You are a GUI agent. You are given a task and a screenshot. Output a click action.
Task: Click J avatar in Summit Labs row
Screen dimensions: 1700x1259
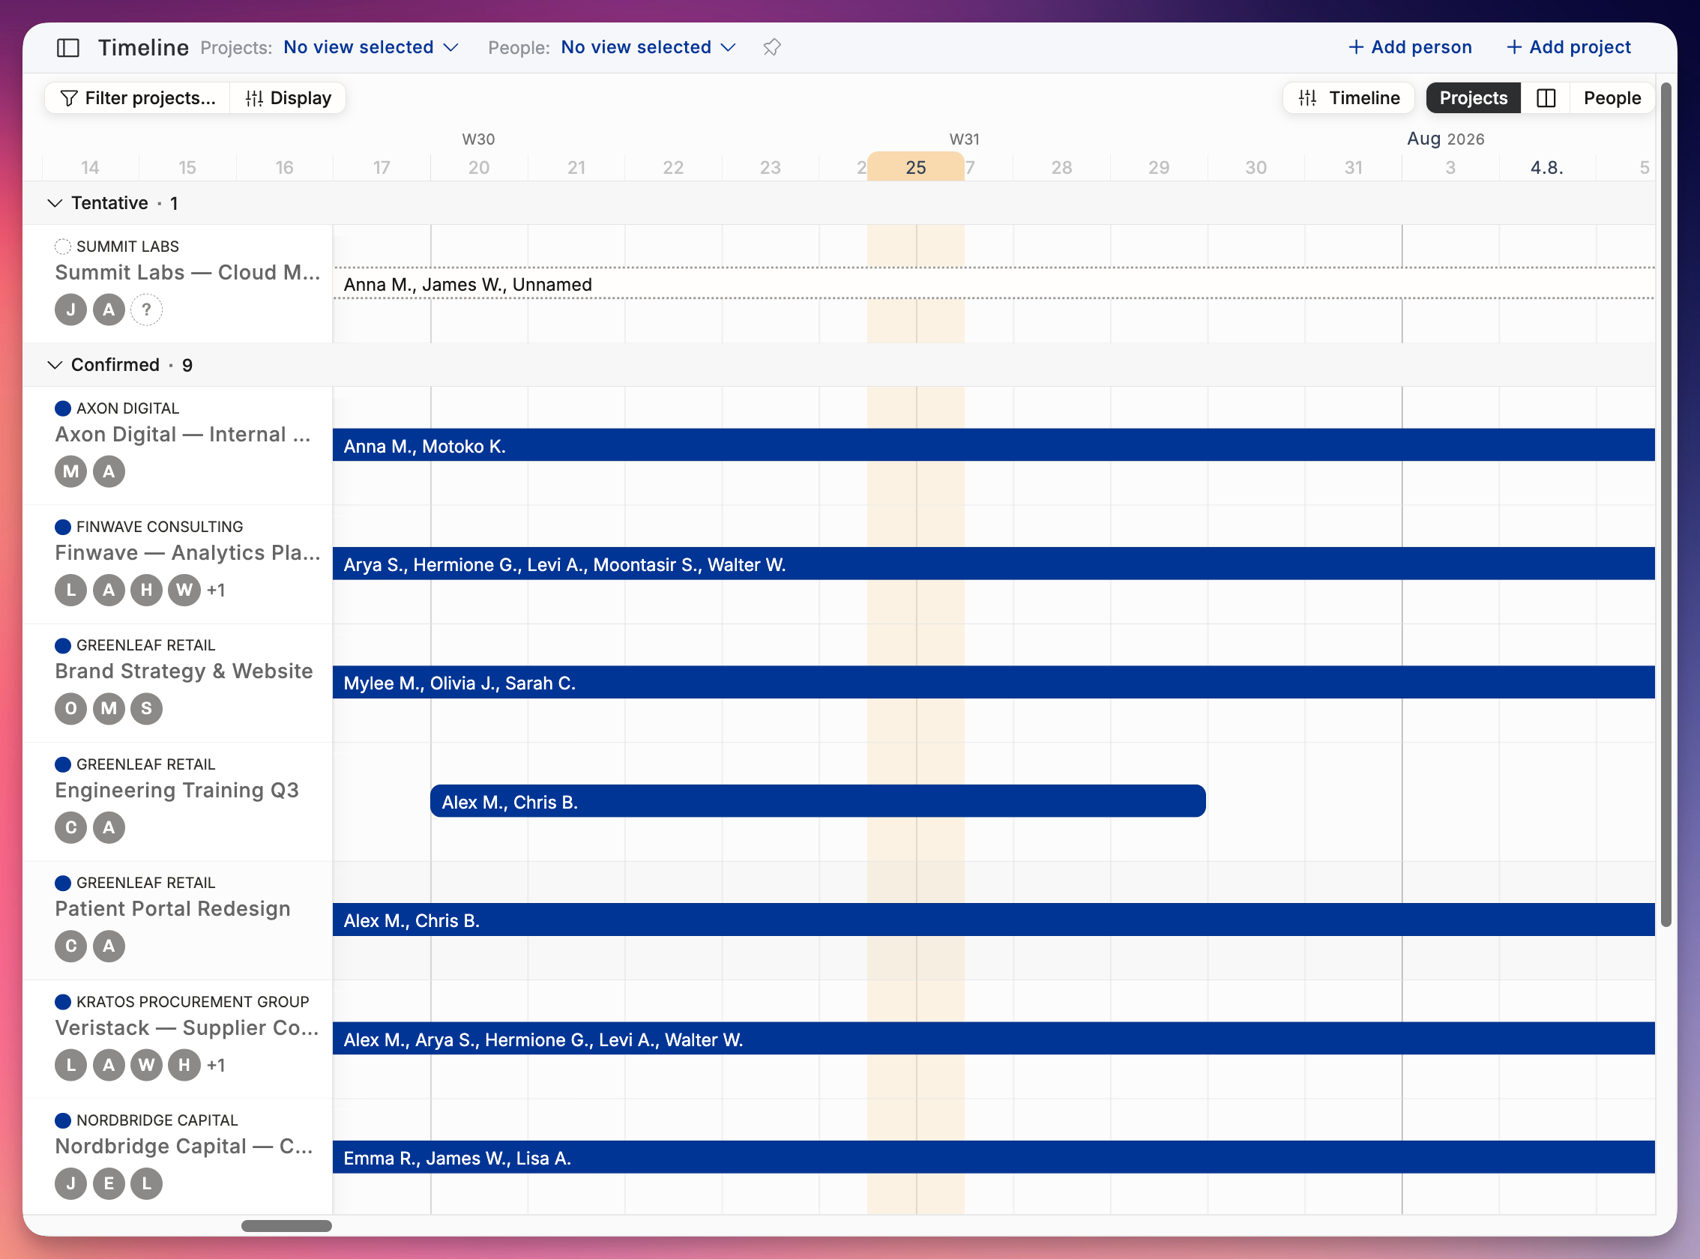point(71,310)
